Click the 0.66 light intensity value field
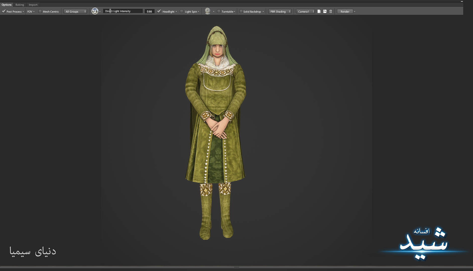The width and height of the screenshot is (473, 271). point(149,12)
